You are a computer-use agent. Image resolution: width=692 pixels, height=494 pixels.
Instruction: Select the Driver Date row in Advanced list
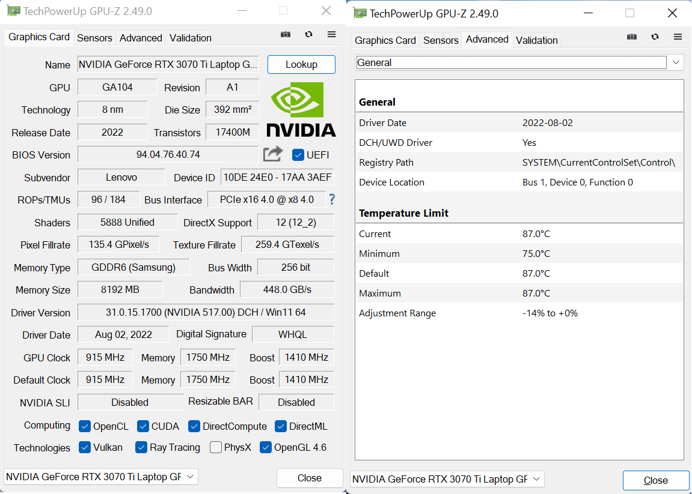tap(519, 123)
